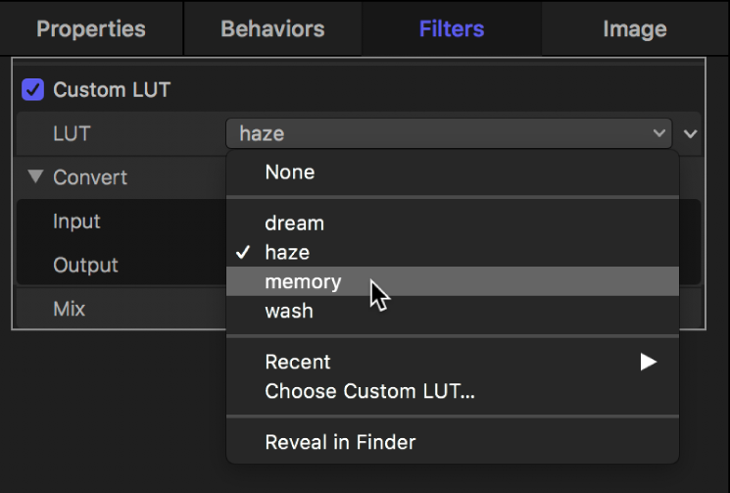Select the dream LUT preset
The width and height of the screenshot is (730, 493).
(x=294, y=223)
